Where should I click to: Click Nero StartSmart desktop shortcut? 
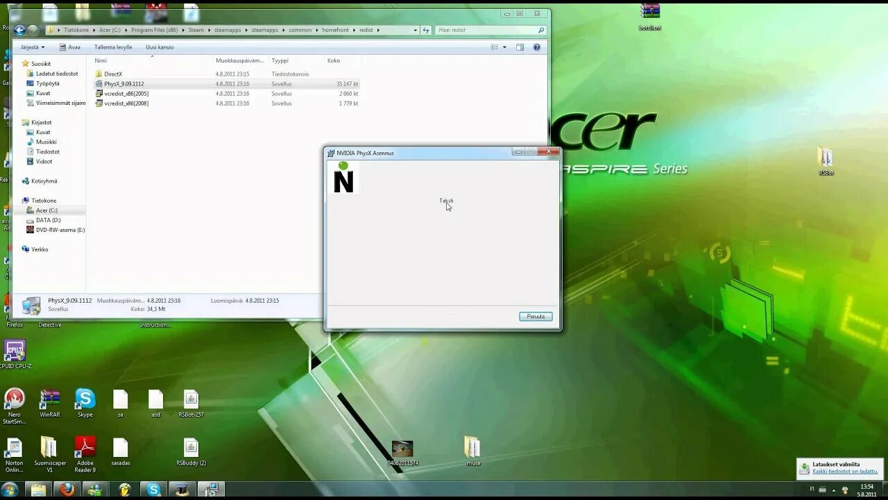tap(14, 406)
